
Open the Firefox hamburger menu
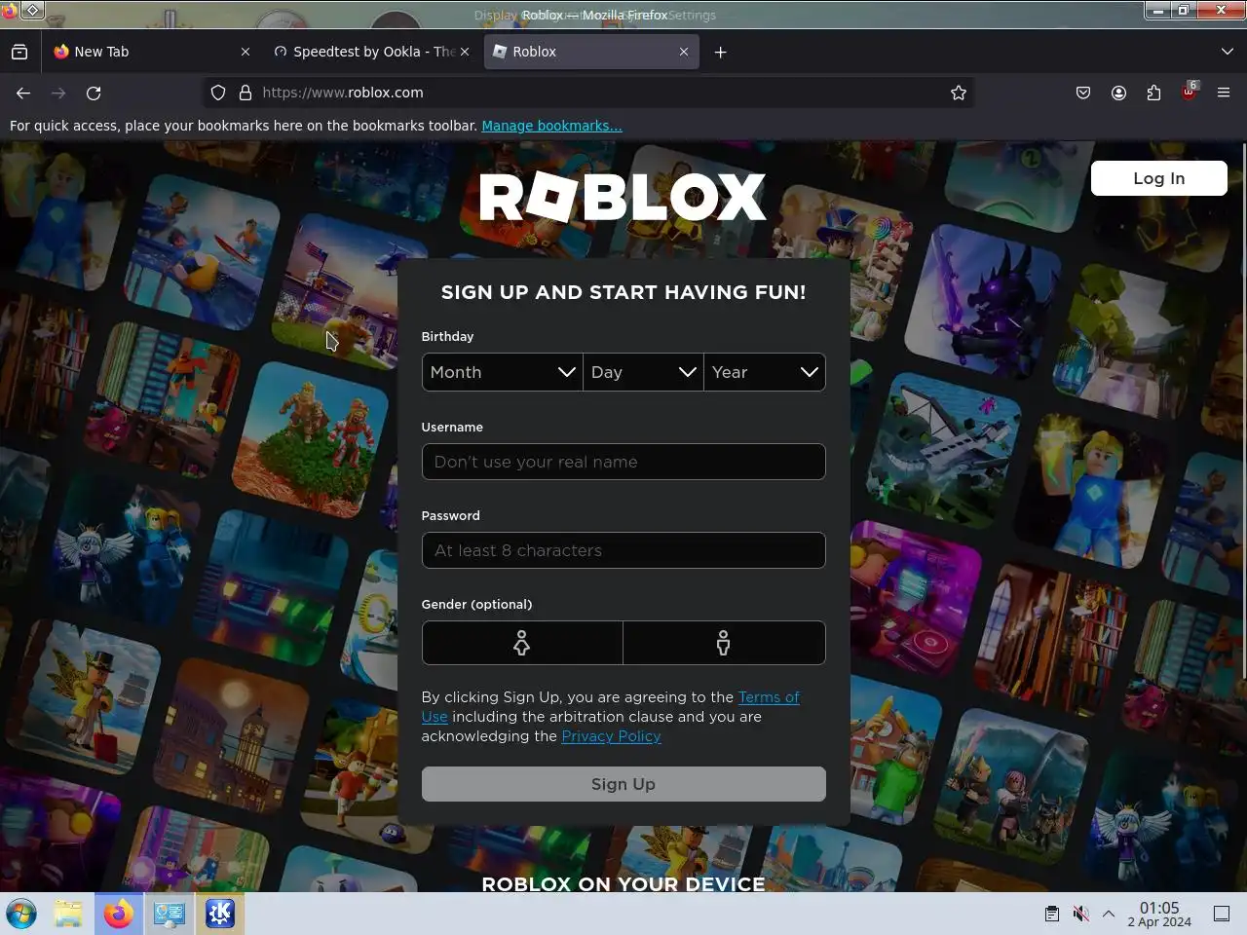pos(1224,93)
